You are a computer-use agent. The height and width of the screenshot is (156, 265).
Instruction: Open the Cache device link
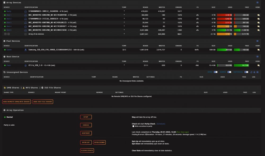(x=9, y=50)
